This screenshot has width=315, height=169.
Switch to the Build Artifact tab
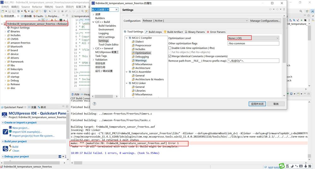tap(173, 32)
